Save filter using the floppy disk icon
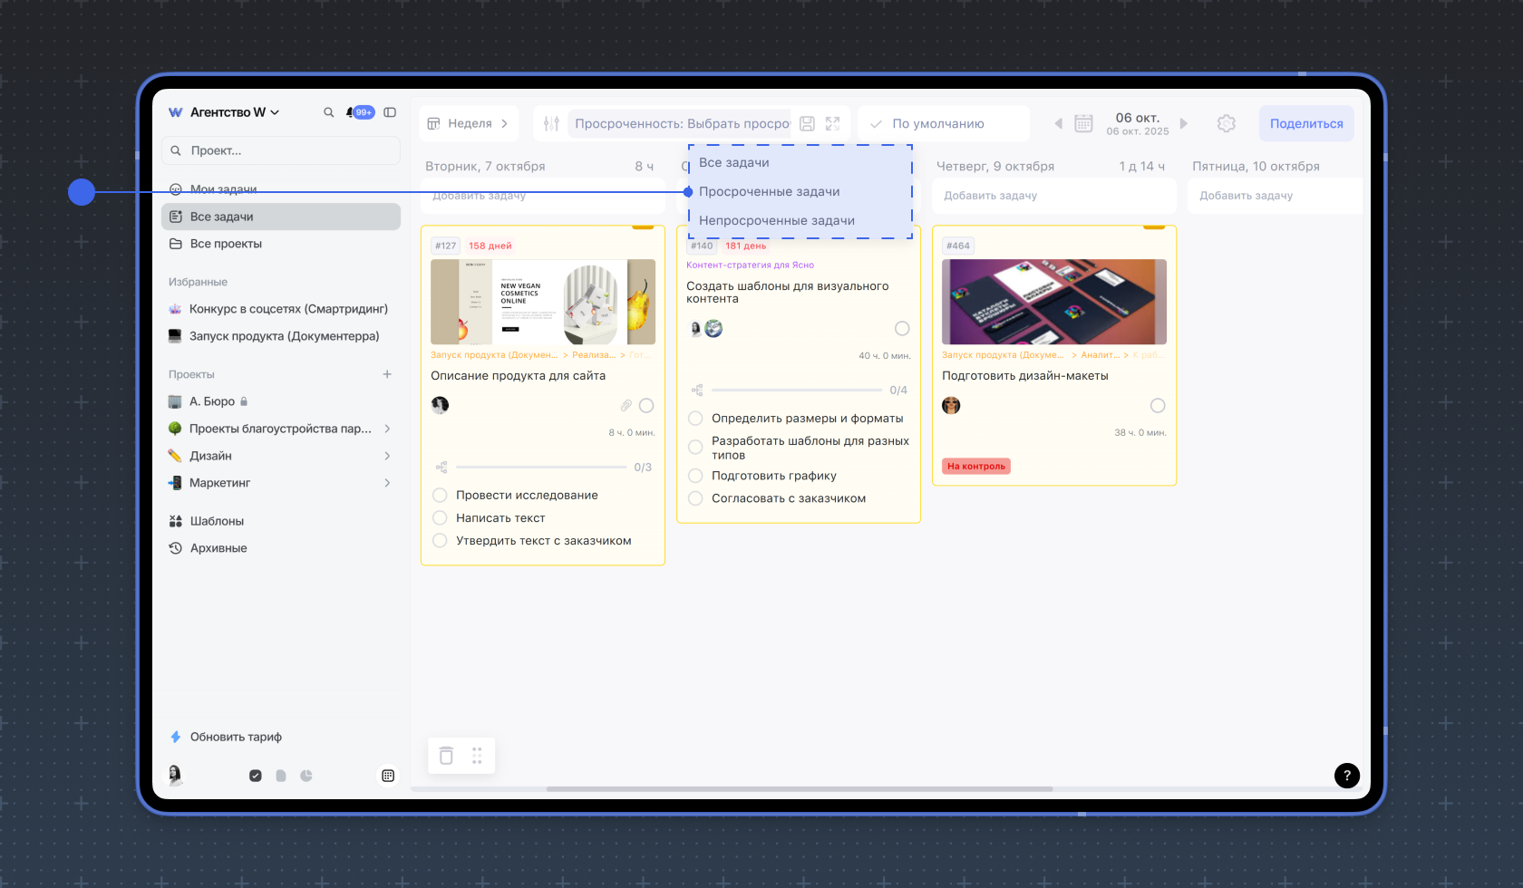The width and height of the screenshot is (1523, 888). [807, 123]
